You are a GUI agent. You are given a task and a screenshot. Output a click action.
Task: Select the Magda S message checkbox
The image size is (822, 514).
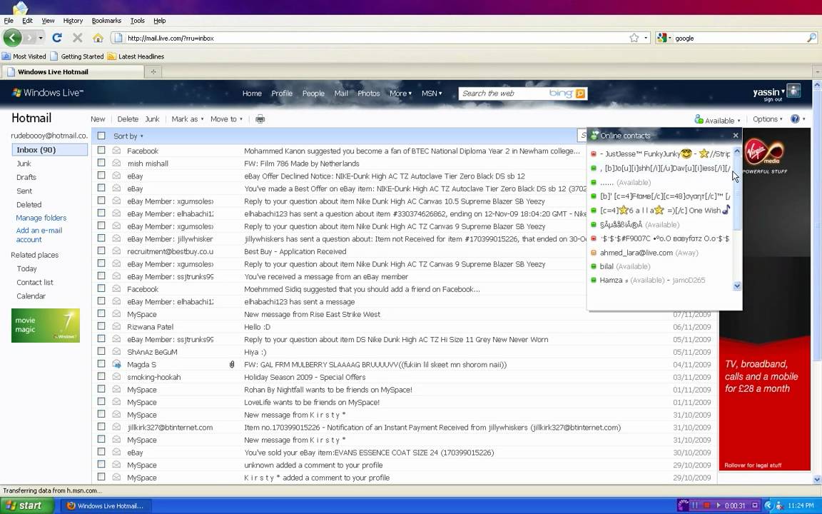101,364
